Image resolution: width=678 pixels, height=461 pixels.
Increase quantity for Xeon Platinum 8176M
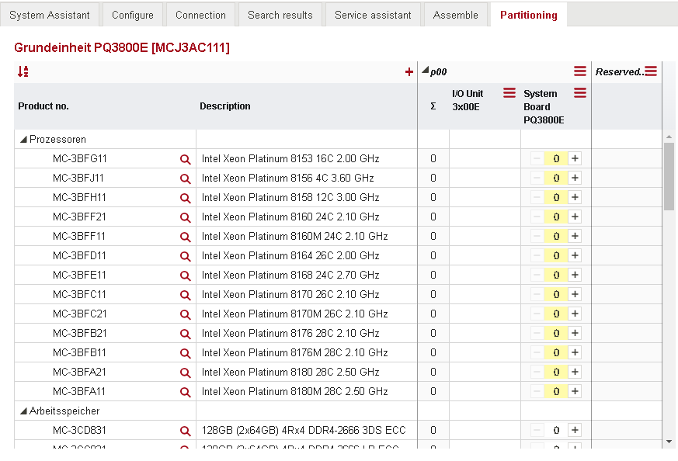point(575,353)
